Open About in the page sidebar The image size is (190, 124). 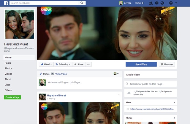(x=8, y=79)
